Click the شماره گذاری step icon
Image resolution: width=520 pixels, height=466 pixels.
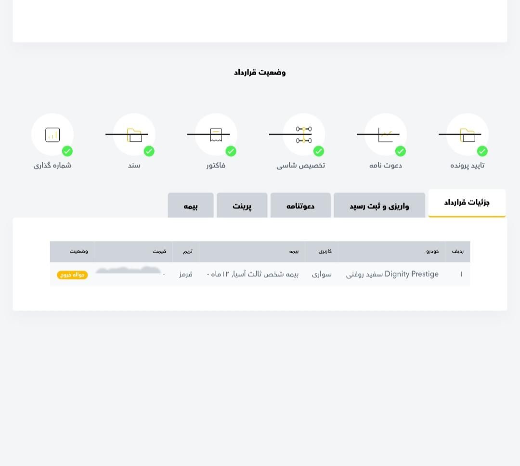point(52,135)
